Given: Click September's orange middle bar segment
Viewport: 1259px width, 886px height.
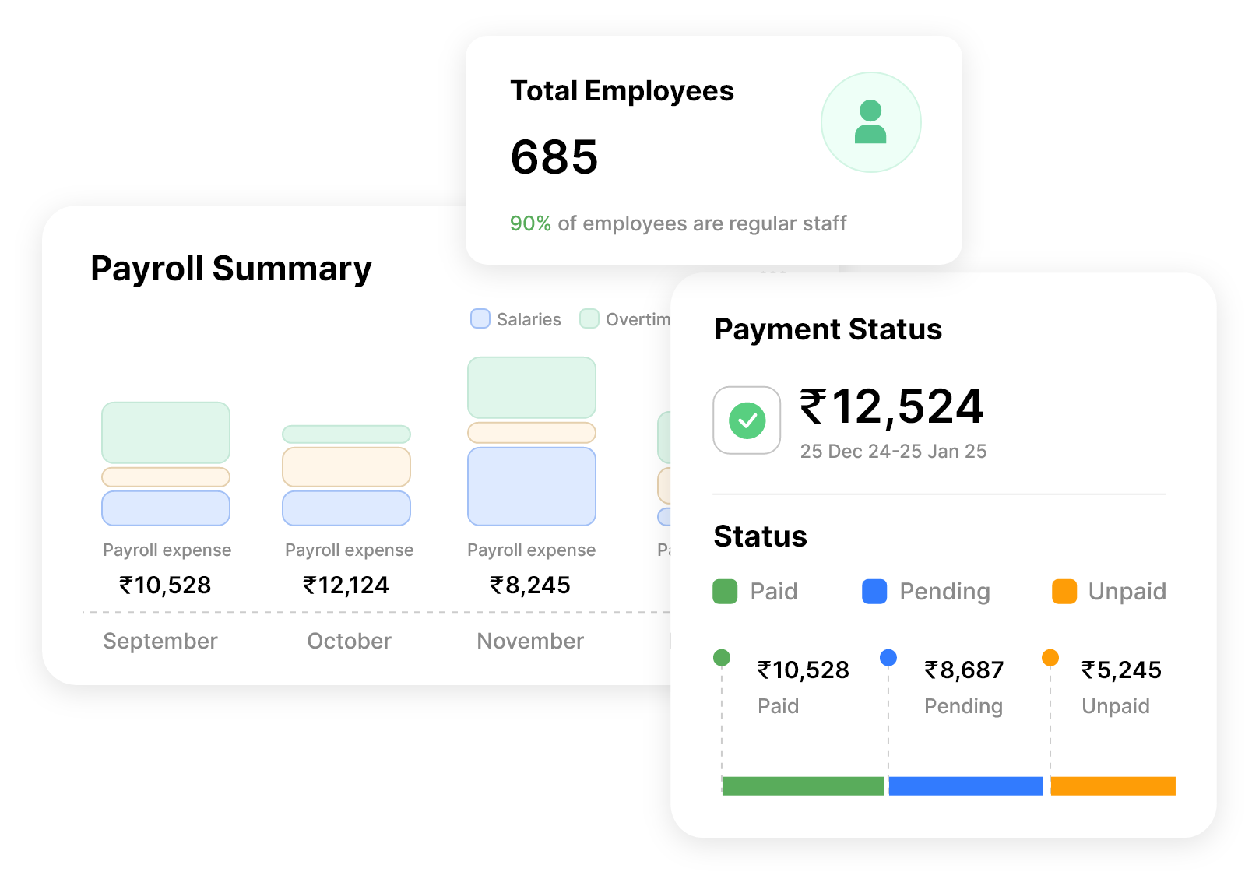Looking at the screenshot, I should pyautogui.click(x=166, y=477).
